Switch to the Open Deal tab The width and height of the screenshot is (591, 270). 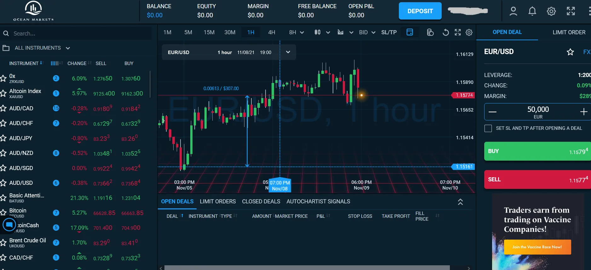coord(507,32)
